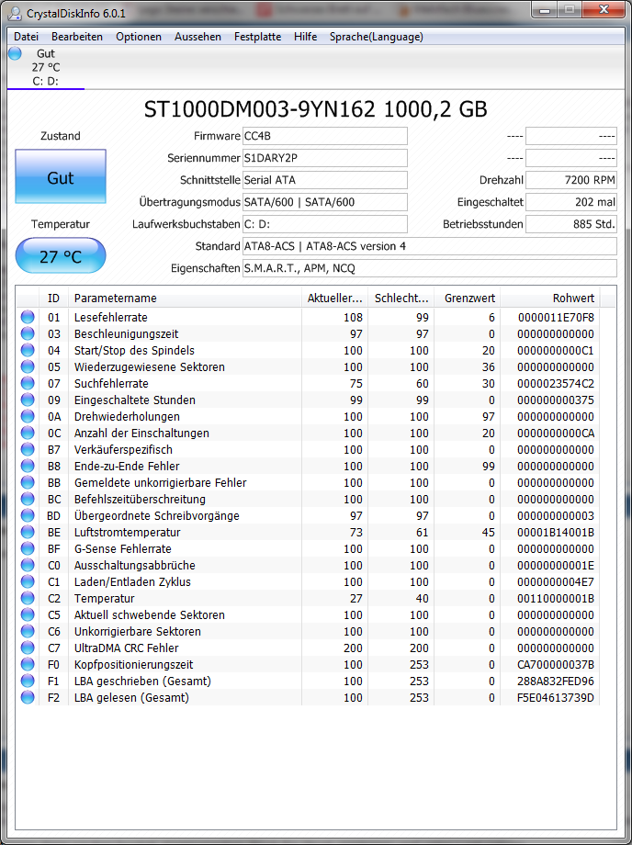
Task: Click the Seriennummer field S1DARY2P
Action: (325, 158)
